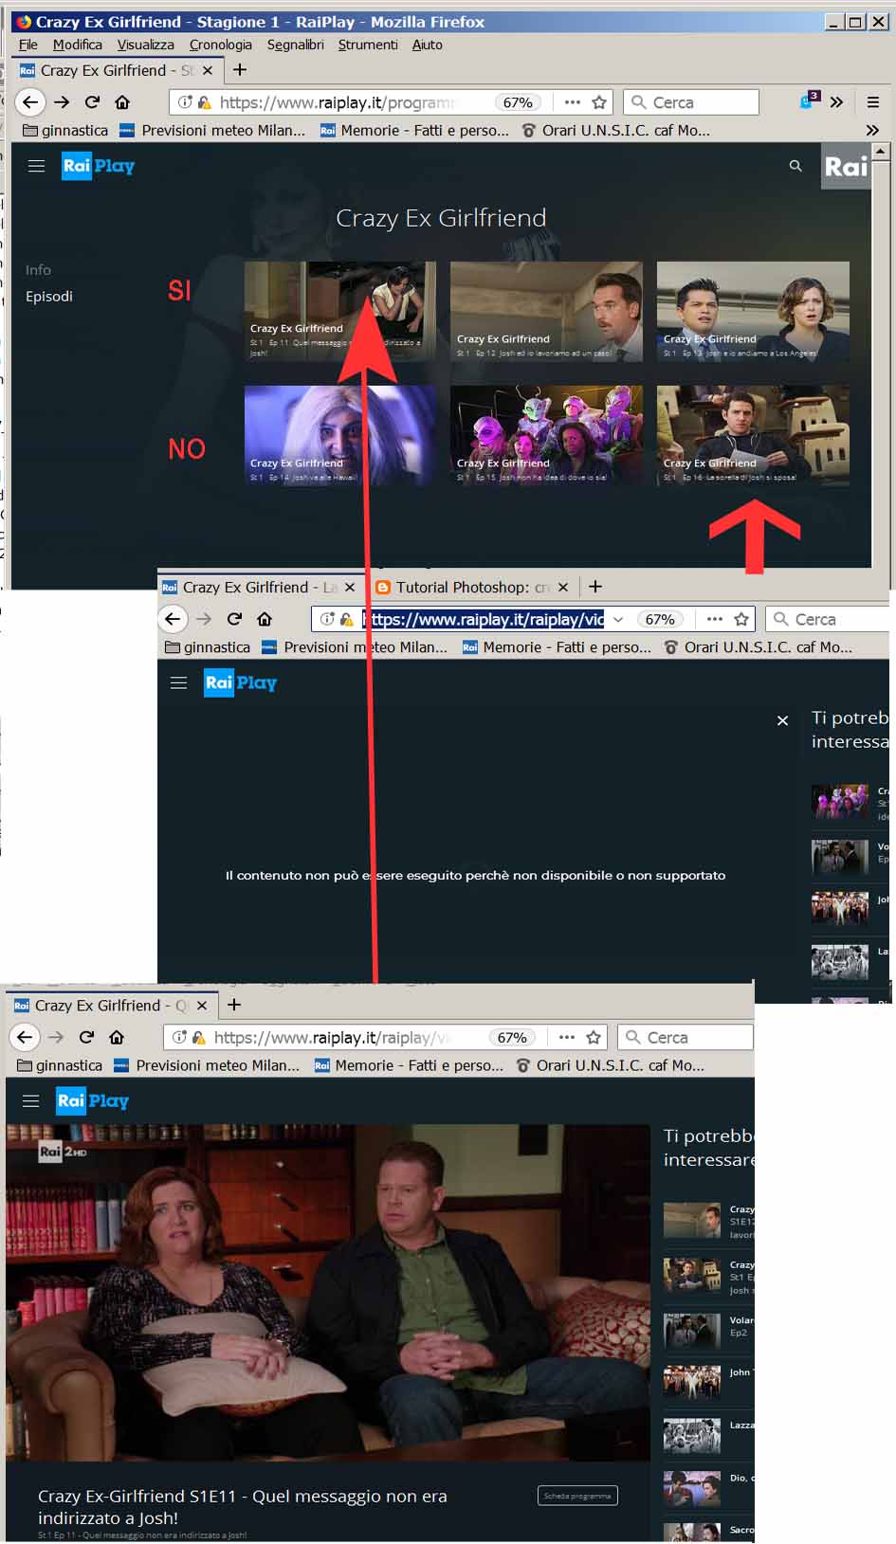
Task: Open the 'Volar Ep2' suggested video in bottom window
Action: coord(708,1331)
